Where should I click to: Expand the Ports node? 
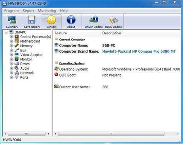11,77
